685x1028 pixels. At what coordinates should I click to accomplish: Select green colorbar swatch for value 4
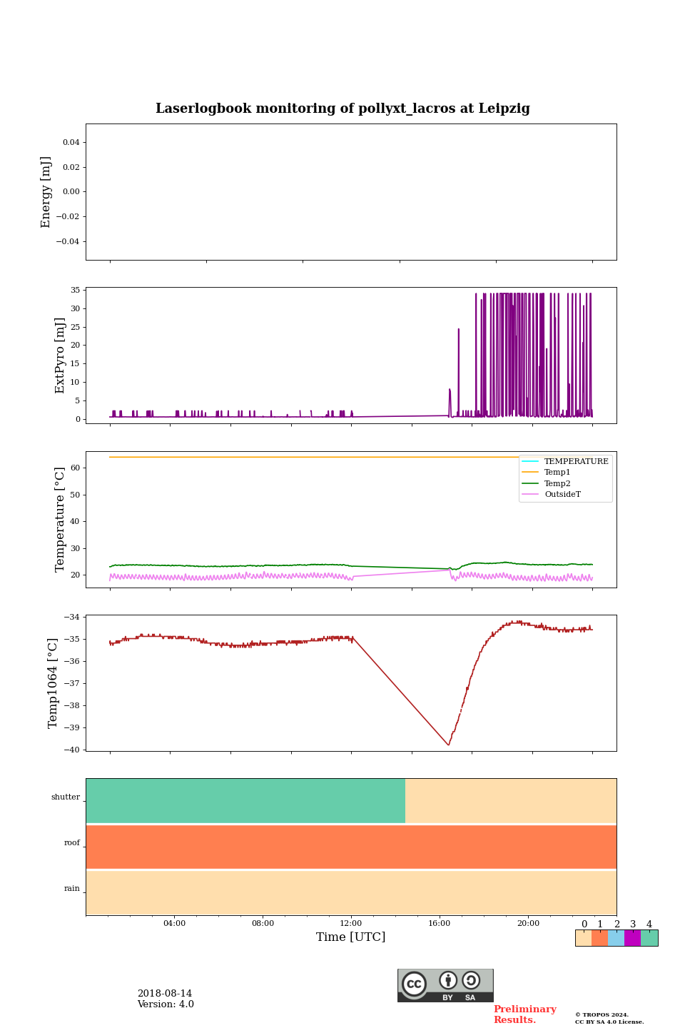(649, 938)
